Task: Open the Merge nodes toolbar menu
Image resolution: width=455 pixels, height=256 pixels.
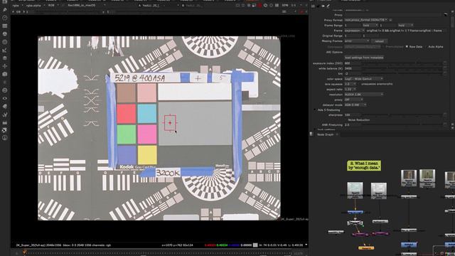Action: (5, 58)
